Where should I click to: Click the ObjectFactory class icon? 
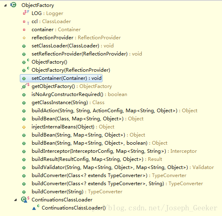13,5
